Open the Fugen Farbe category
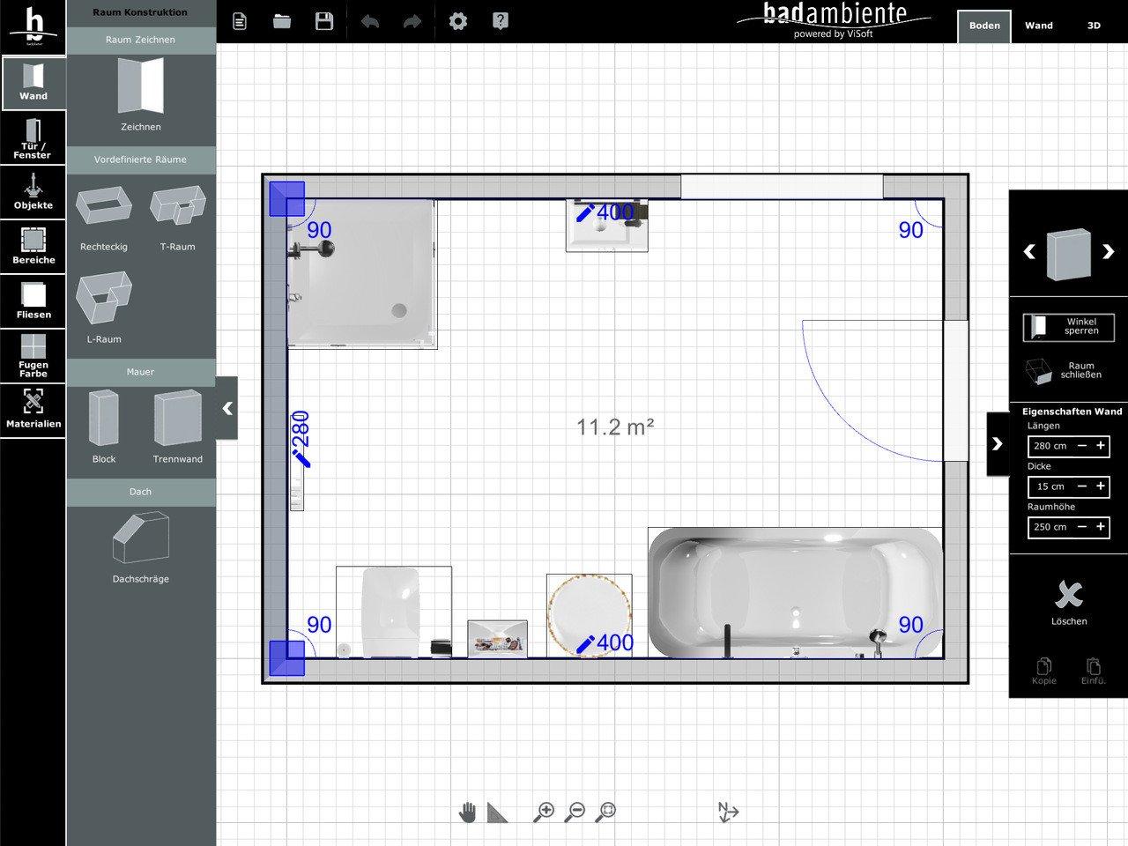Image resolution: width=1128 pixels, height=846 pixels. (33, 356)
